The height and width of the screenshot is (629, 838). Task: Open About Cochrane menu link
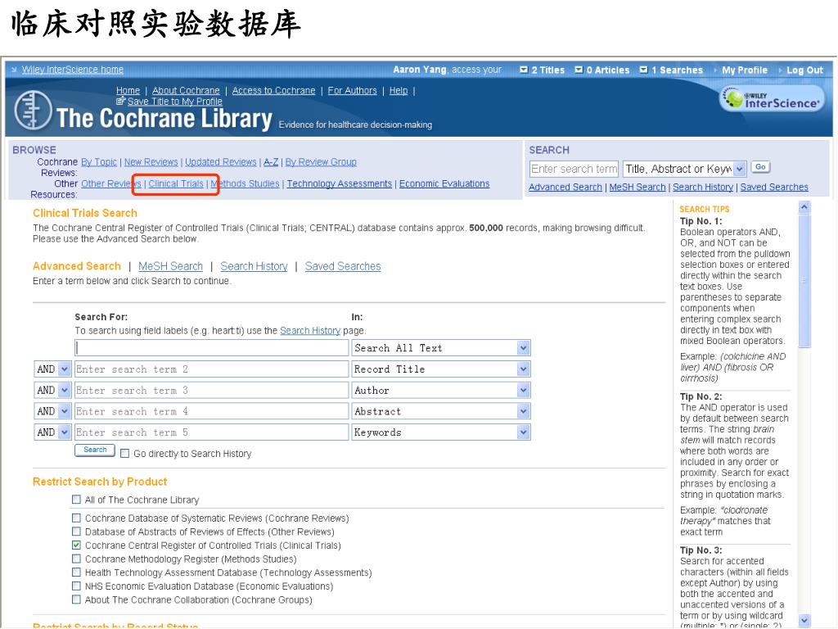[x=186, y=90]
